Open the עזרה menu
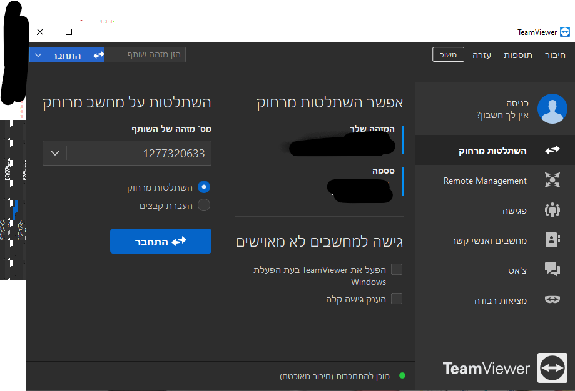Screen dimensions: 575x391 tap(482, 55)
